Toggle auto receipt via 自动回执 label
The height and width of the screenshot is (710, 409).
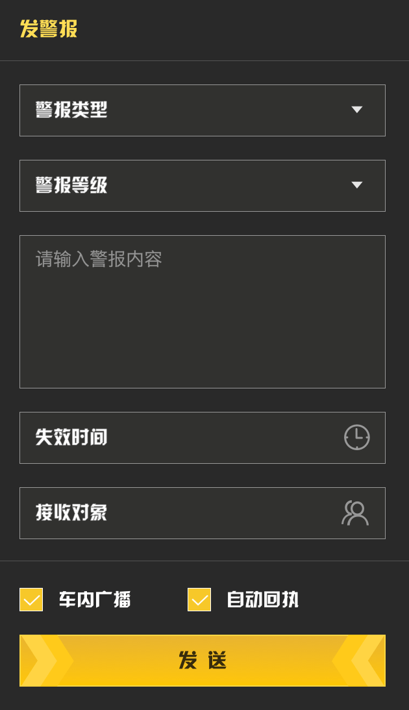pos(263,600)
